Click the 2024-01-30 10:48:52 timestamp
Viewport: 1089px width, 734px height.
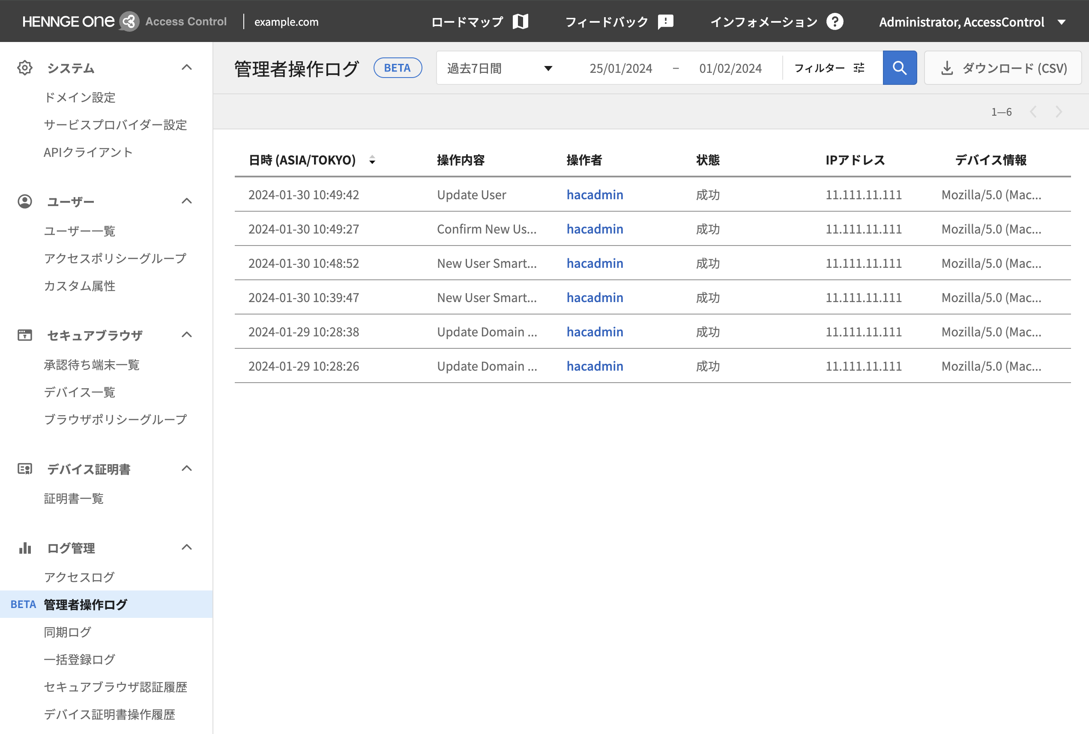(x=304, y=263)
